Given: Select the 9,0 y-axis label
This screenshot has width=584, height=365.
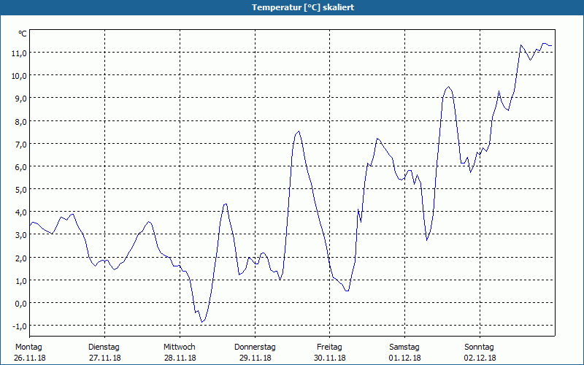Looking at the screenshot, I should tap(20, 99).
